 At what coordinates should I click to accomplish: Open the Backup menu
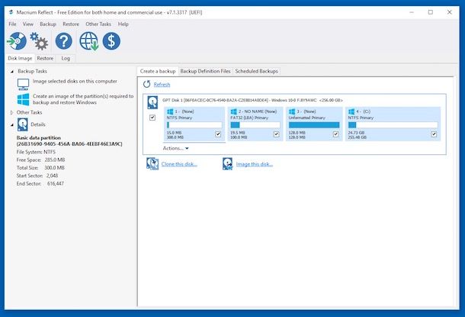pyautogui.click(x=48, y=24)
